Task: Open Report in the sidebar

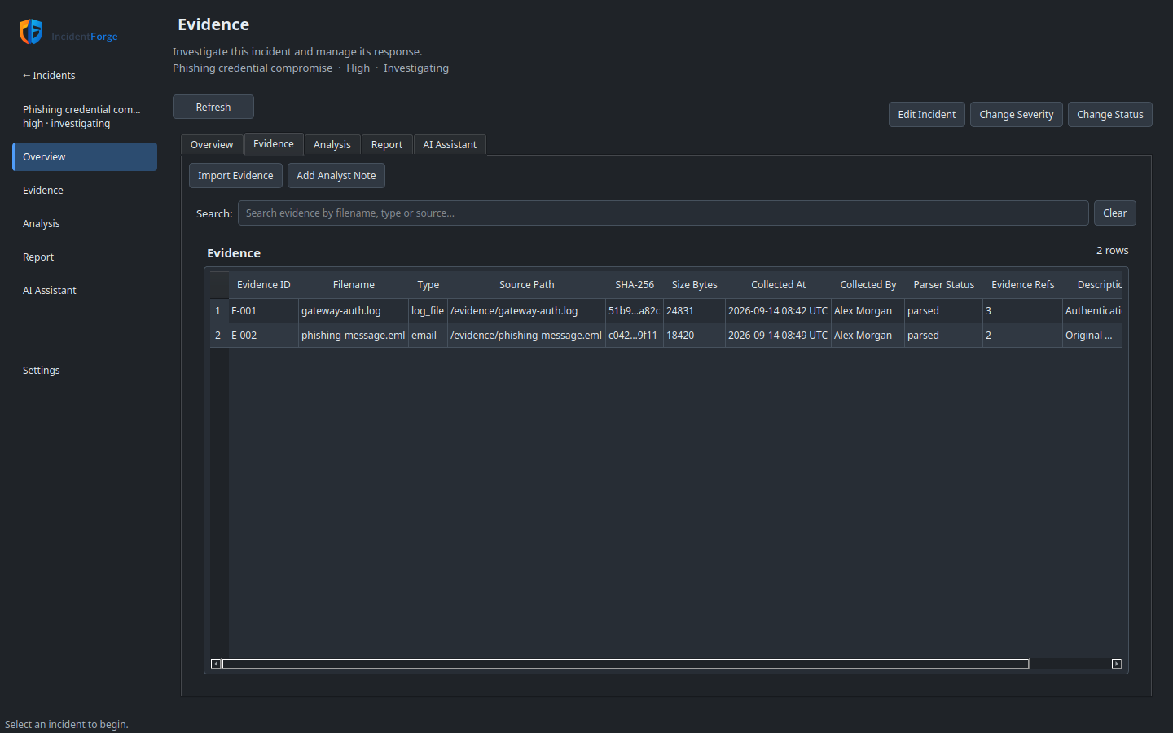Action: coord(85,257)
